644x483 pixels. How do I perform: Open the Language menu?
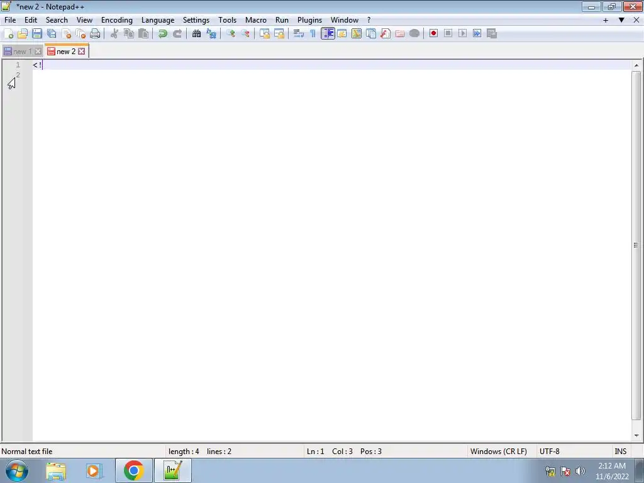tap(158, 20)
